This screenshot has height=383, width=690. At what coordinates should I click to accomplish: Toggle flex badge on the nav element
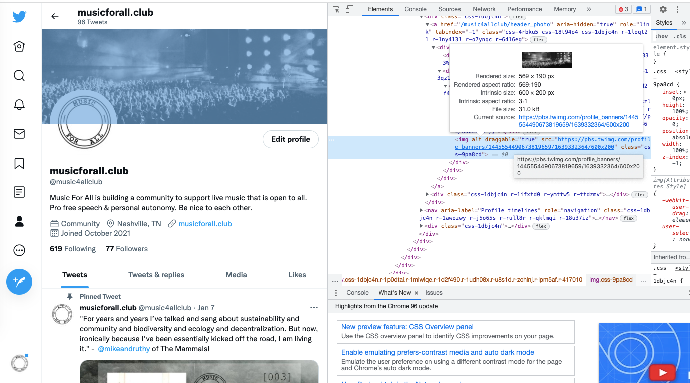629,218
